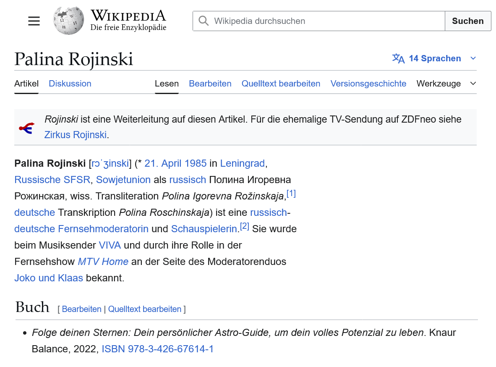Click the italic text Polina Roschinskaja
This screenshot has height=367, width=496.
point(164,212)
